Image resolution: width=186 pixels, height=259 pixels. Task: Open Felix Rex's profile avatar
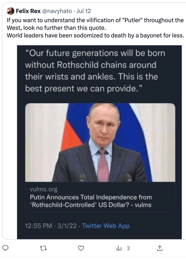[x=10, y=11]
